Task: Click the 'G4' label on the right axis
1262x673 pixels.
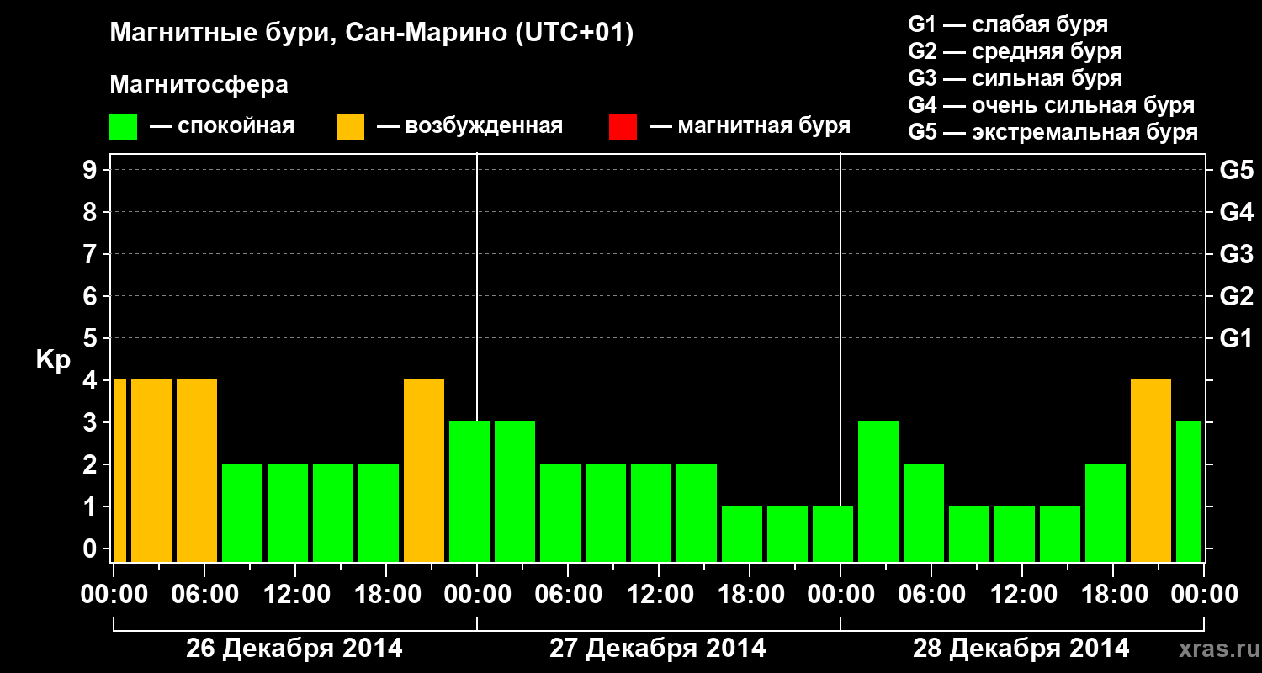Action: (x=1236, y=212)
